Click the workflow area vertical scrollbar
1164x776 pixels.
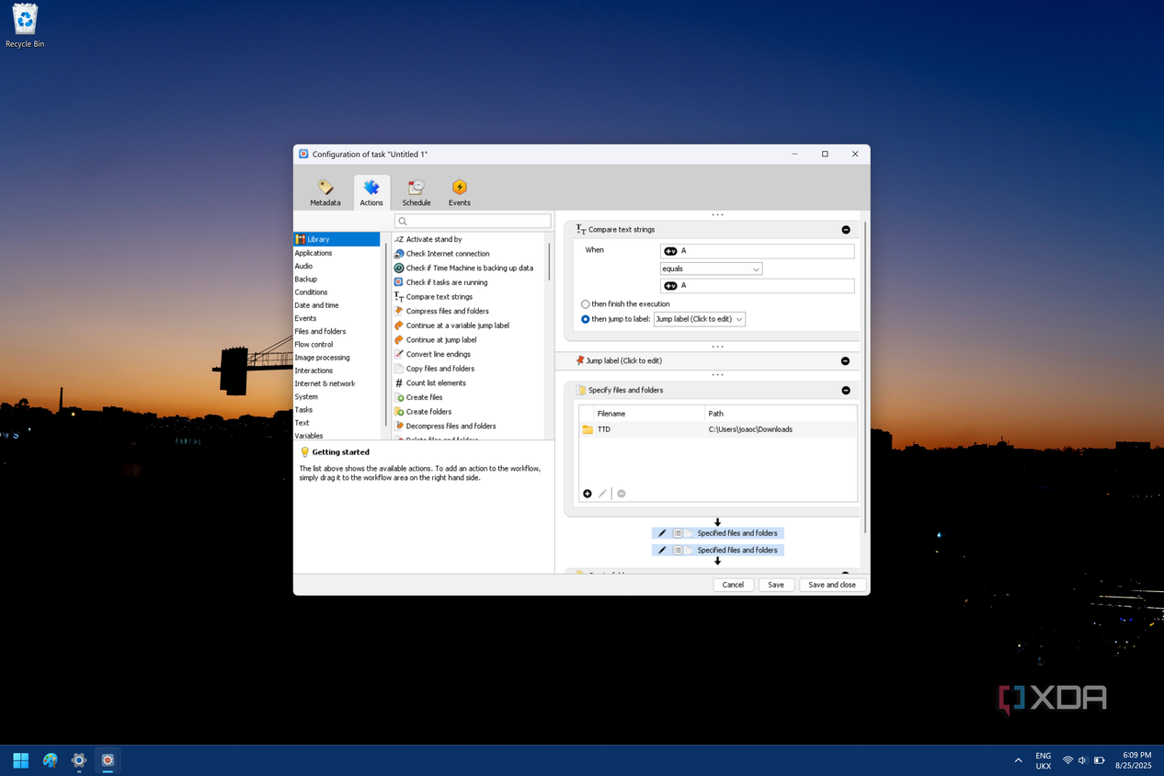865,377
